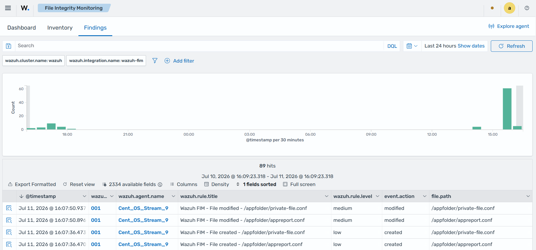Open the user avatar 'a' menu
The width and height of the screenshot is (536, 250).
(509, 8)
